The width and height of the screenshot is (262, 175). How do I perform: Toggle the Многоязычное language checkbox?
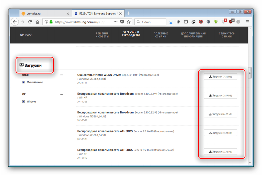pyautogui.click(x=24, y=82)
